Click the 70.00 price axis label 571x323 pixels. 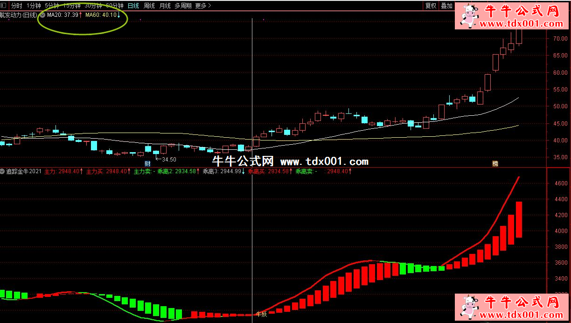click(560, 39)
